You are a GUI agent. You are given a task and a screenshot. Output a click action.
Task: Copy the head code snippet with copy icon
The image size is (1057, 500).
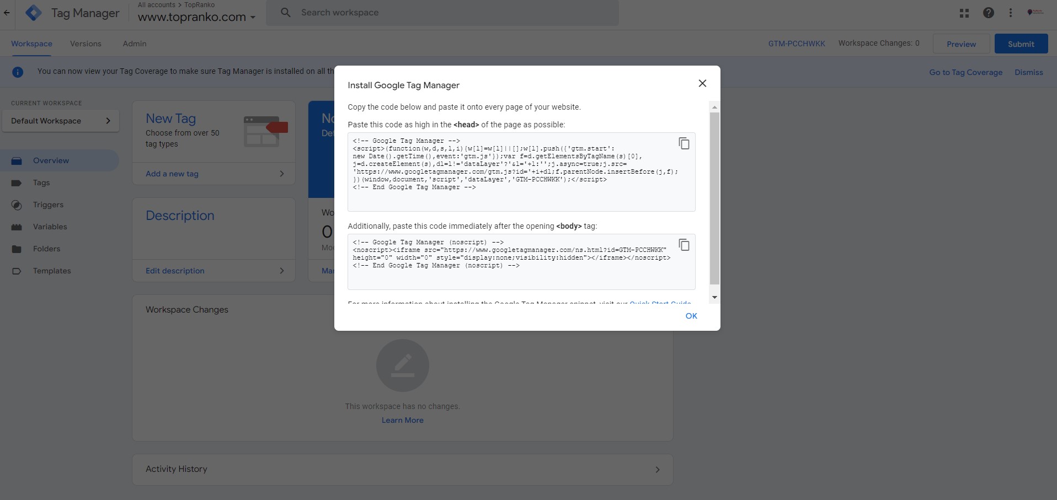[x=684, y=143]
